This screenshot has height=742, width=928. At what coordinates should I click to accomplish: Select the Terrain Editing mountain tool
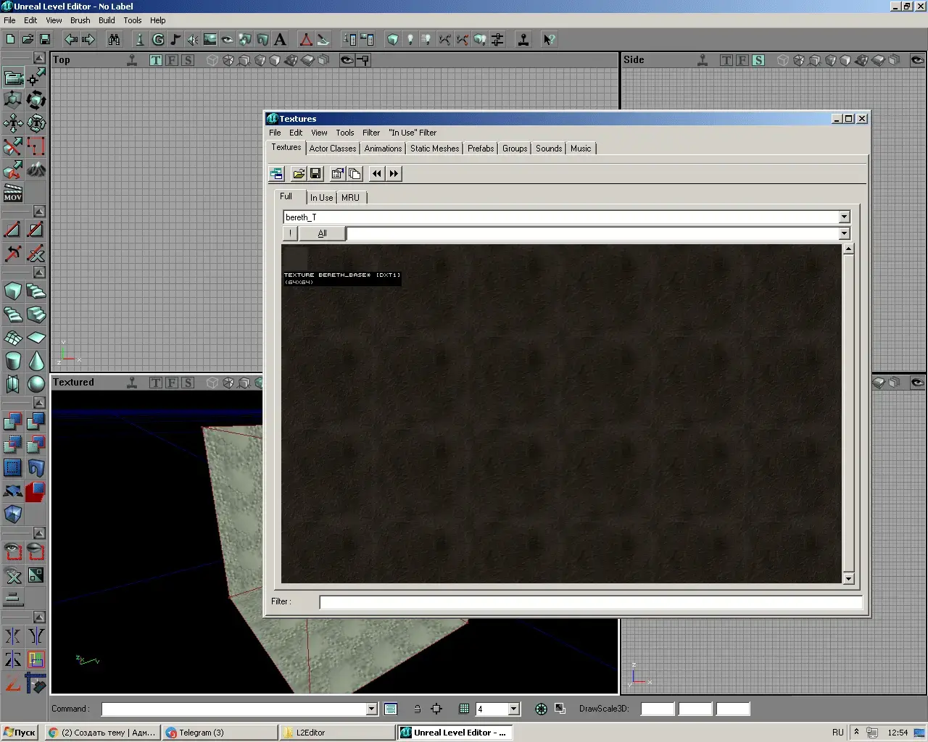tap(36, 170)
